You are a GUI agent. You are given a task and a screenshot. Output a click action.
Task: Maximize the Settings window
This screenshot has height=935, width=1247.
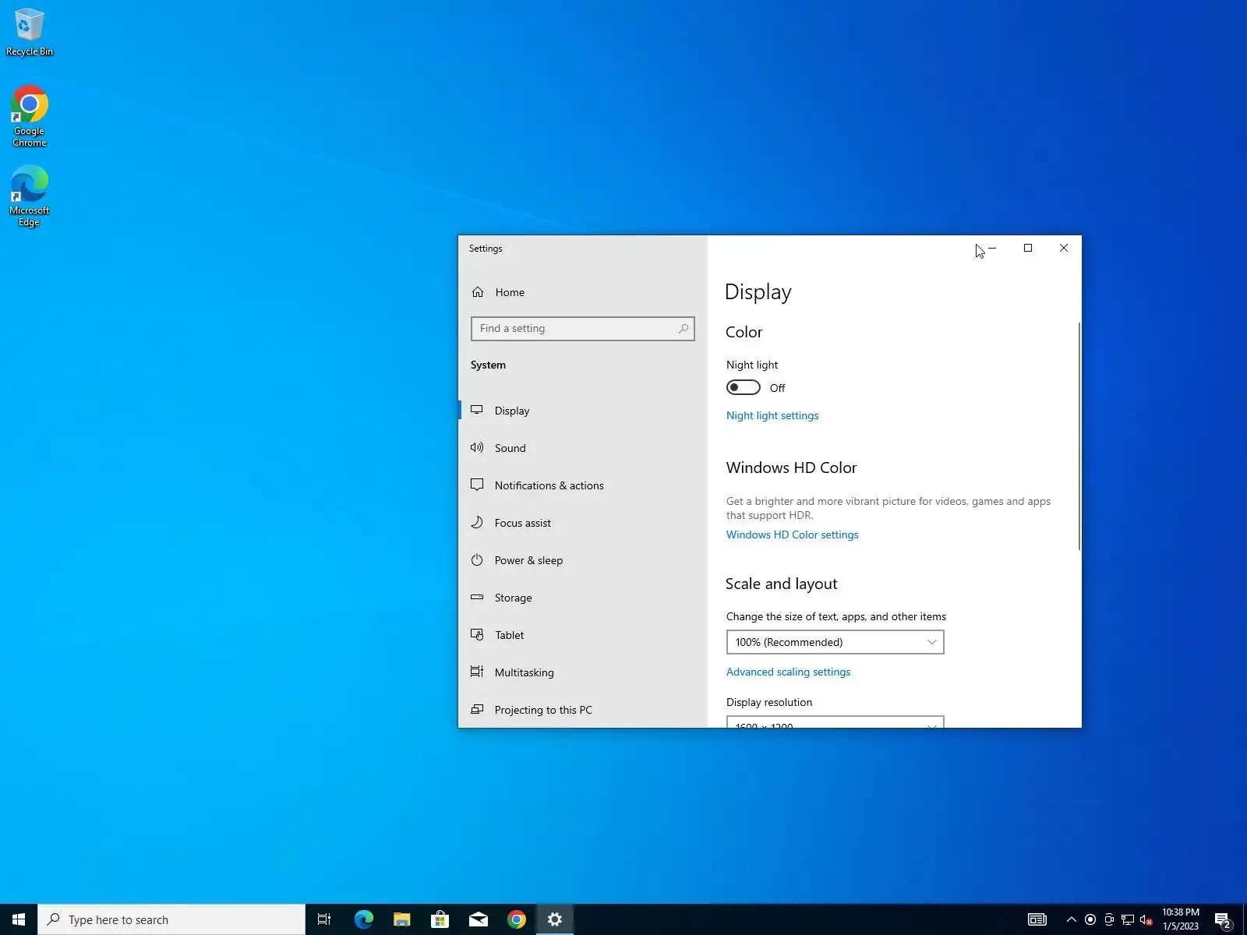[1028, 248]
